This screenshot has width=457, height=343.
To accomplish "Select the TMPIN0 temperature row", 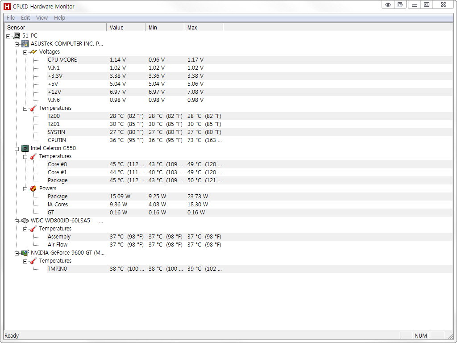I will coord(57,269).
